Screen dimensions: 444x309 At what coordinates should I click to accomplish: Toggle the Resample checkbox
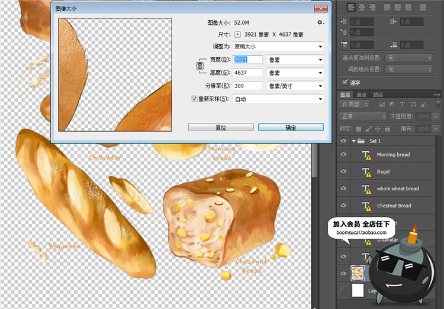click(194, 99)
